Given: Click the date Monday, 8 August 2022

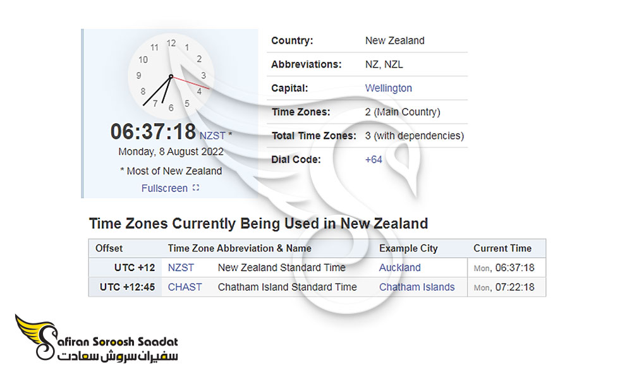Looking at the screenshot, I should click(171, 152).
